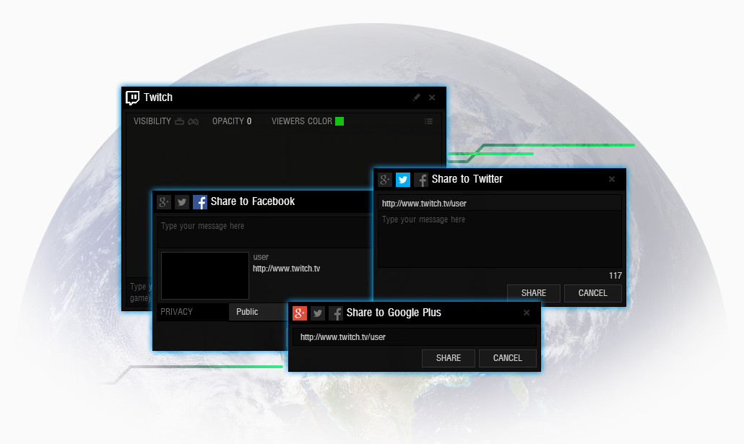
Task: Open the Public privacy dropdown
Action: pos(259,312)
